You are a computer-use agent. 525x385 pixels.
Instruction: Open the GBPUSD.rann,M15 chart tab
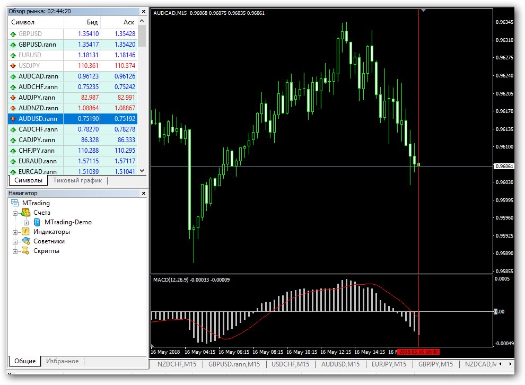[234, 364]
